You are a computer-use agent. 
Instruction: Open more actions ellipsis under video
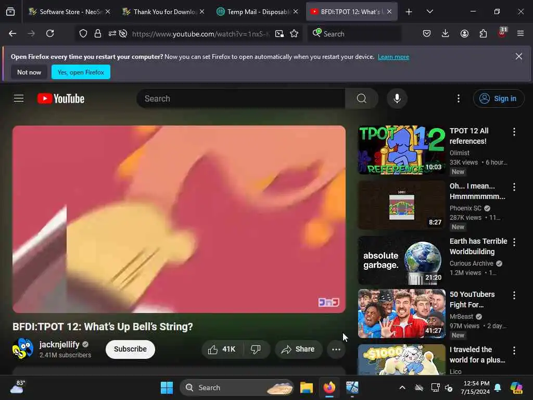tap(336, 349)
